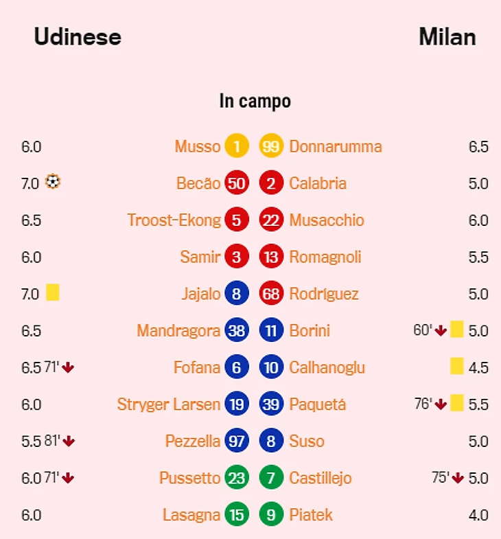Click Paquetá's yellow card icon
This screenshot has width=501, height=539.
point(457,404)
